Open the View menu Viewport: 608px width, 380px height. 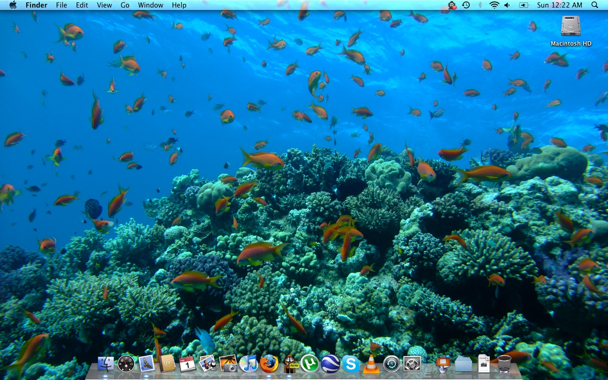104,5
